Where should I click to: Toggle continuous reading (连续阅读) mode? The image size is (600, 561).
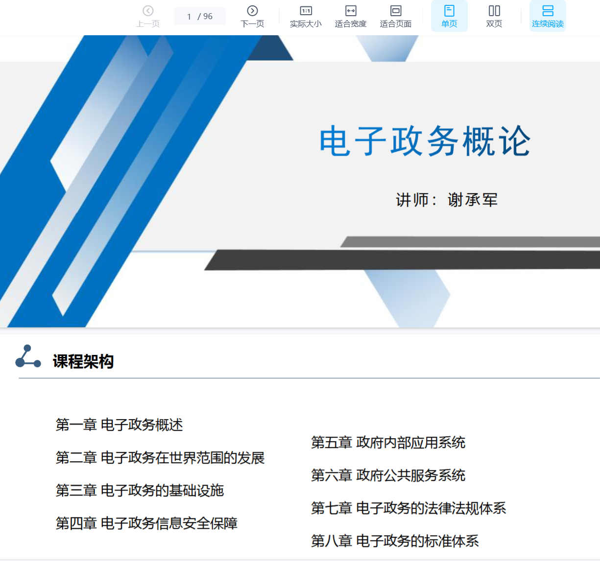coord(548,16)
